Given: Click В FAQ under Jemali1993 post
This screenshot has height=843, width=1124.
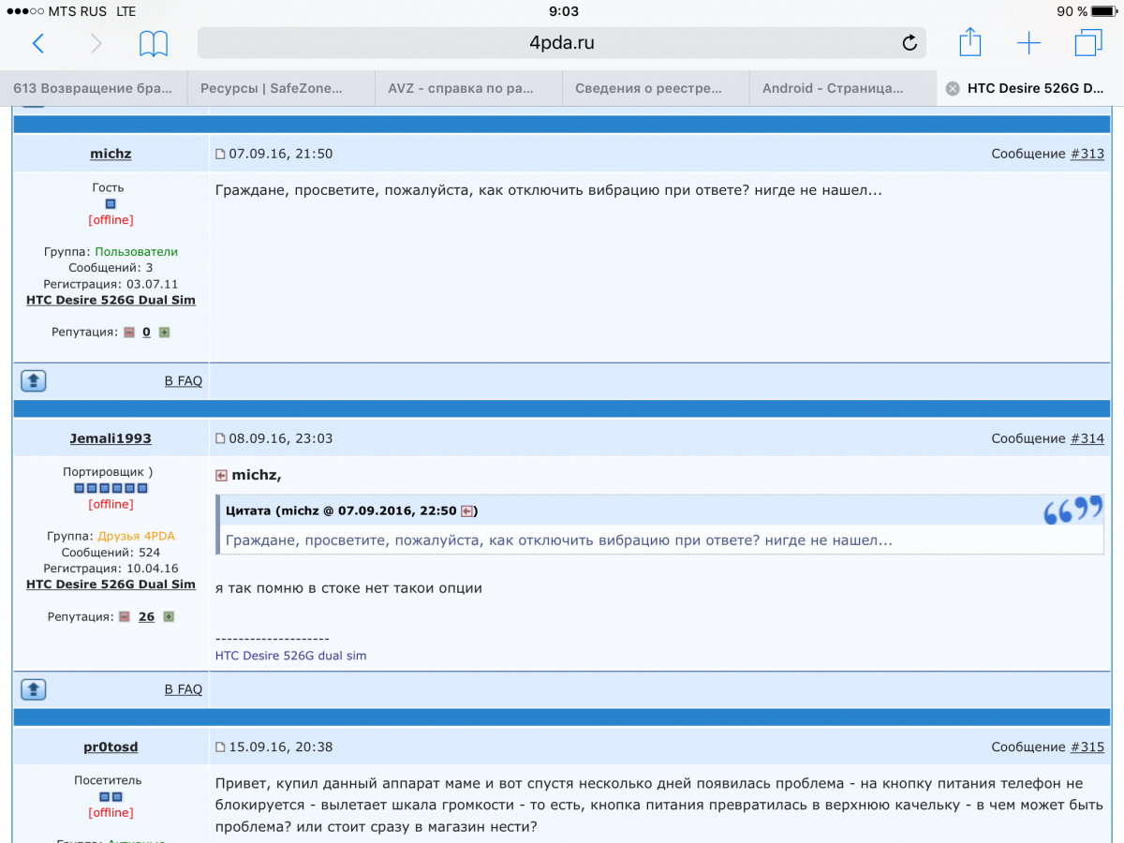Looking at the screenshot, I should coord(184,689).
